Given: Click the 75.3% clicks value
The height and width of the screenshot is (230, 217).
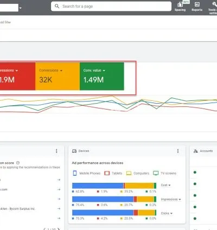Looking at the screenshot, I should 80,219.
